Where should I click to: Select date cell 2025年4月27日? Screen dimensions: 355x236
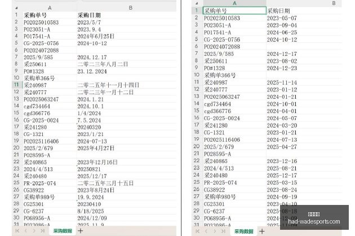point(96,148)
